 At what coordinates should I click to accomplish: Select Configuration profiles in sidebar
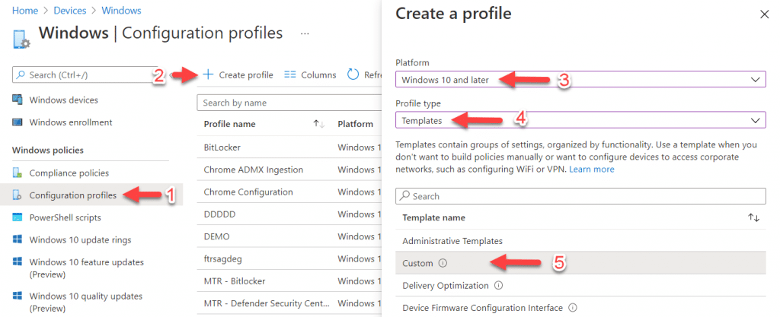click(x=72, y=195)
